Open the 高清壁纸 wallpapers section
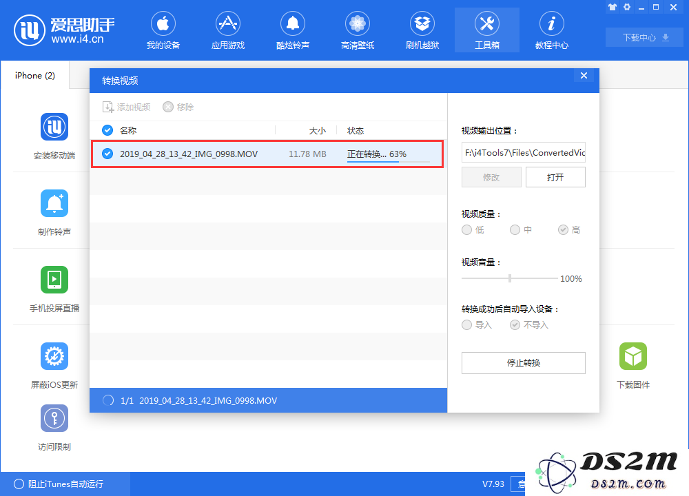Image resolution: width=689 pixels, height=496 pixels. pos(357,30)
